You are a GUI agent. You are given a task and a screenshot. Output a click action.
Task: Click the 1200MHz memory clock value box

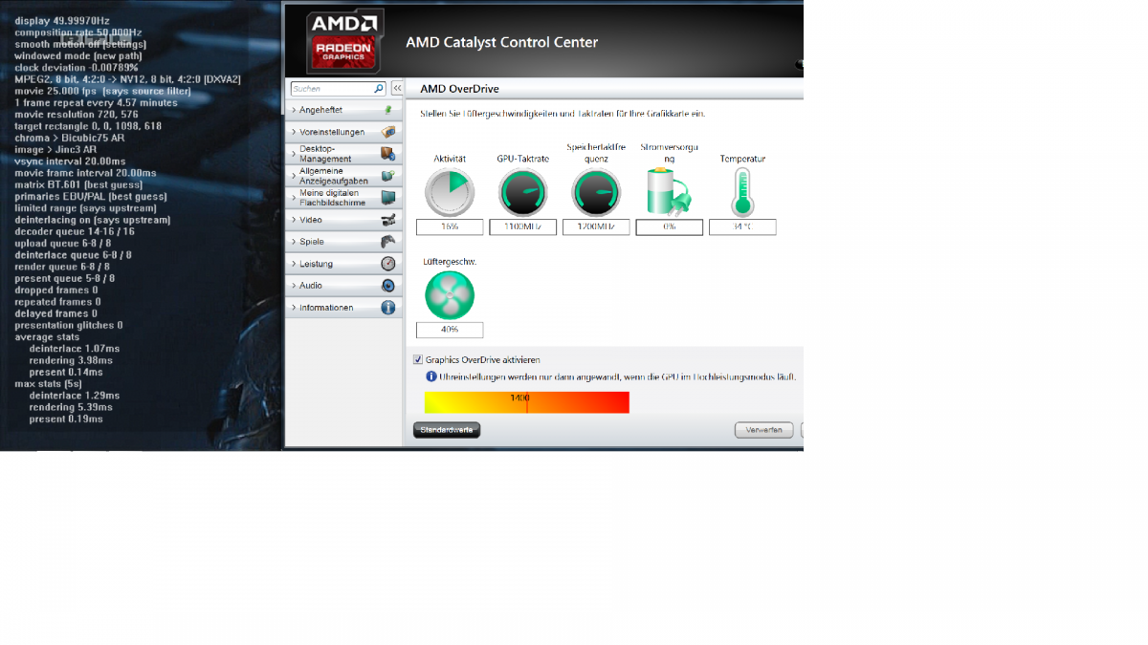point(596,227)
